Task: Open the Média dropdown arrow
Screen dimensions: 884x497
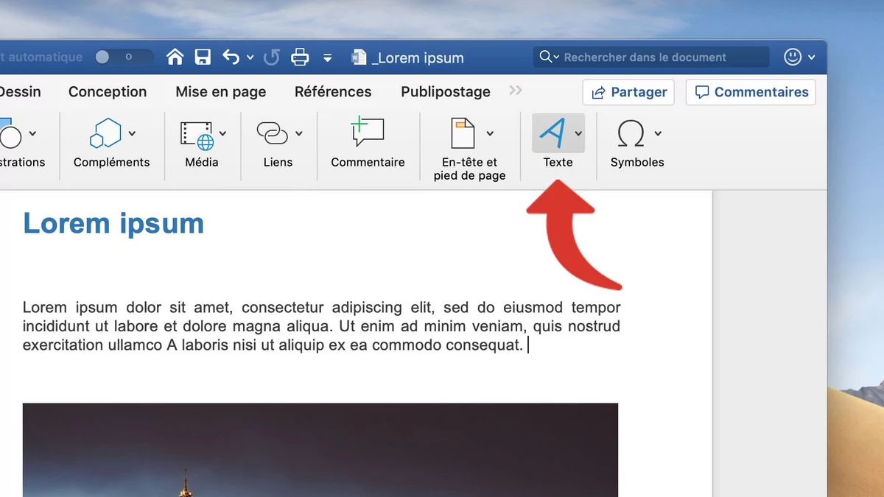Action: [222, 134]
